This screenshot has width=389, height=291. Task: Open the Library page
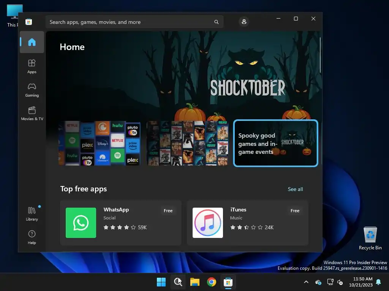point(32,214)
